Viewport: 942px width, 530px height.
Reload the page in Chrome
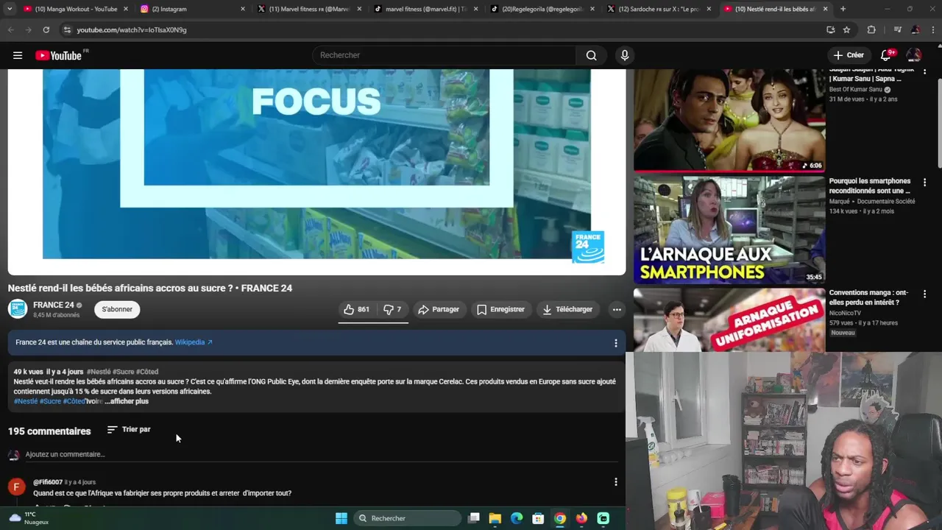(x=46, y=29)
